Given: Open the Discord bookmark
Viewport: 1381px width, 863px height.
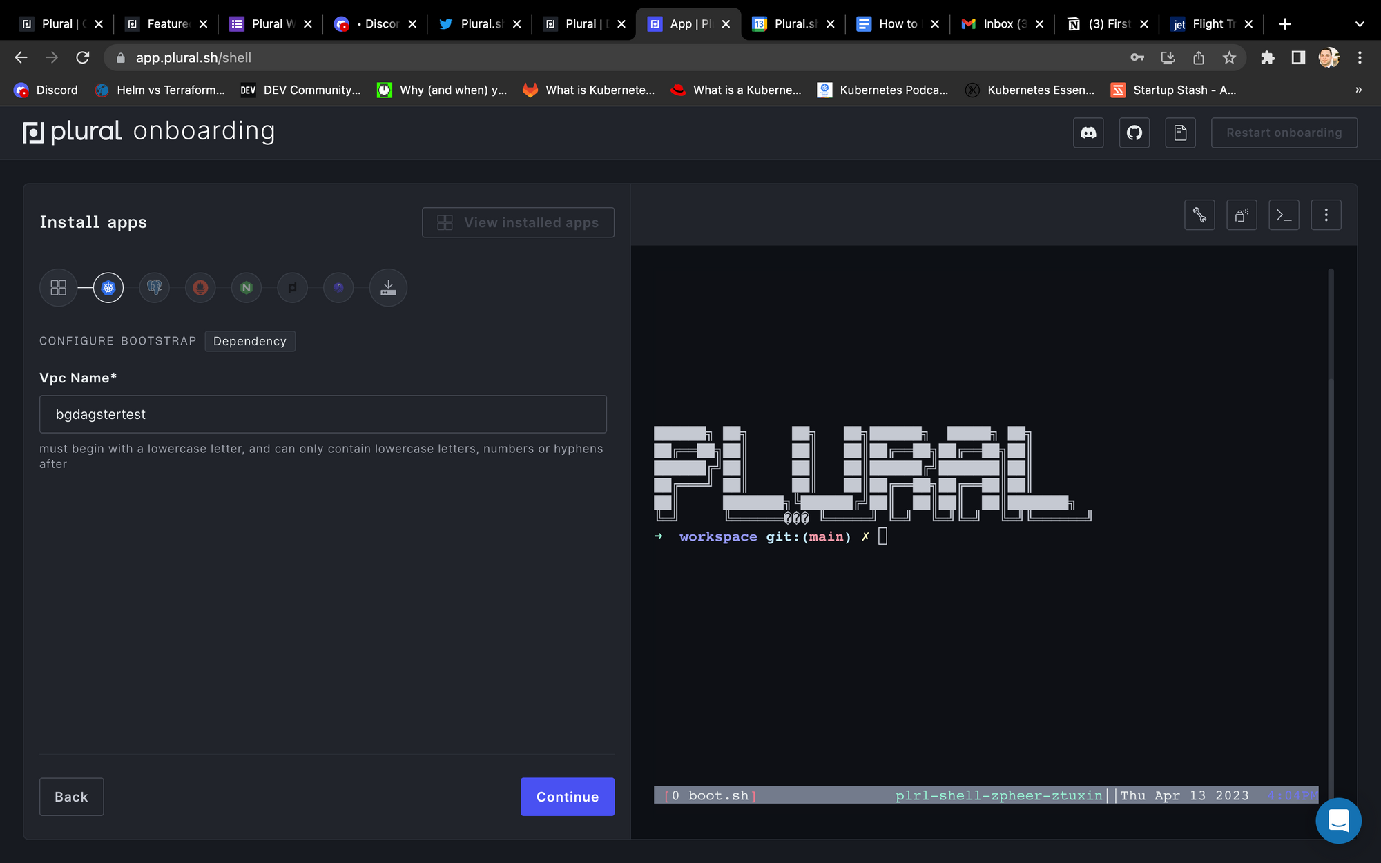Looking at the screenshot, I should coord(46,90).
